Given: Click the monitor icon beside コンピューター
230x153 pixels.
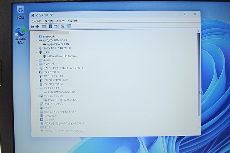Looking at the screenshot, I should pos(41,64).
